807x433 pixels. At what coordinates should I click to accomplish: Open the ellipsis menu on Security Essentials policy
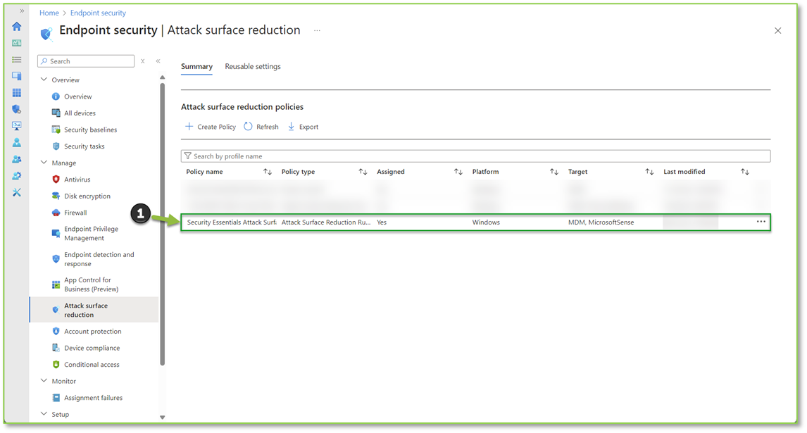coord(761,221)
